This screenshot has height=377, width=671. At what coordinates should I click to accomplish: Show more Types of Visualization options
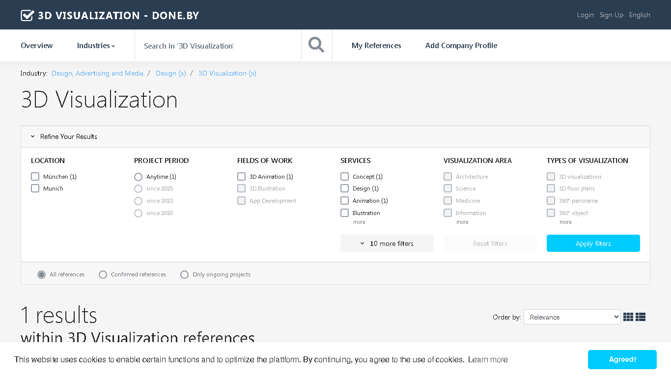pos(565,222)
